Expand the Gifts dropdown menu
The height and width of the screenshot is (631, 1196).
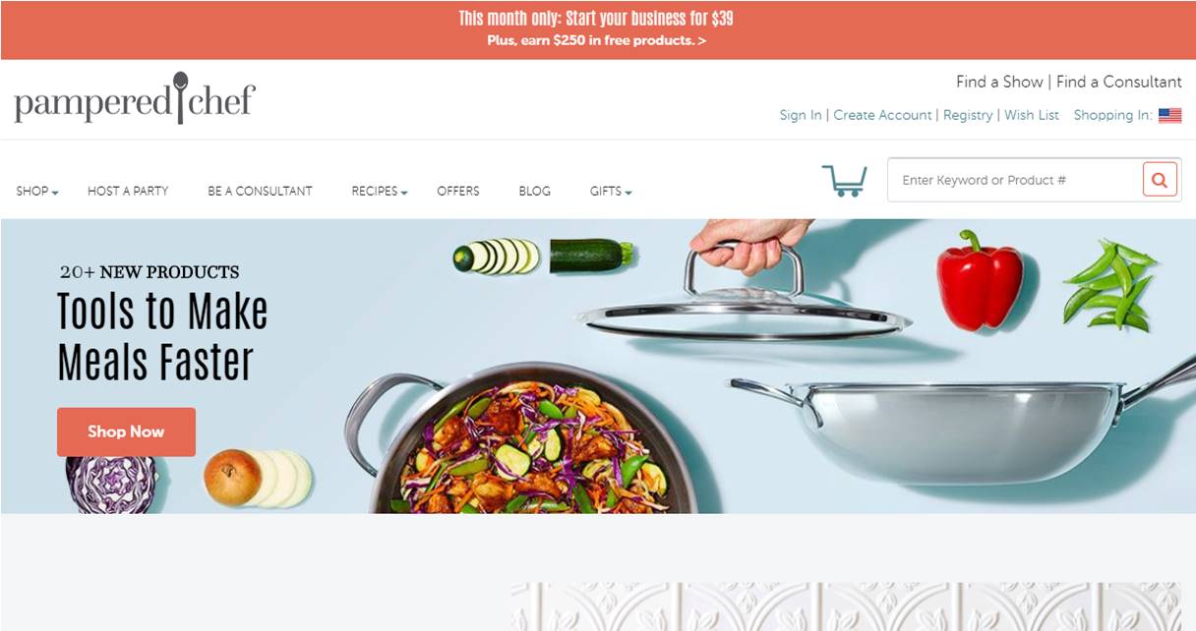[x=611, y=191]
